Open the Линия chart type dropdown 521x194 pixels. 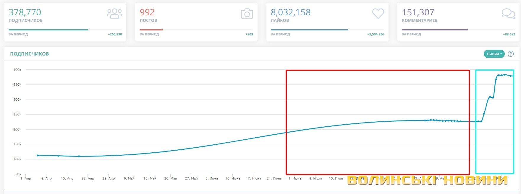pyautogui.click(x=494, y=54)
